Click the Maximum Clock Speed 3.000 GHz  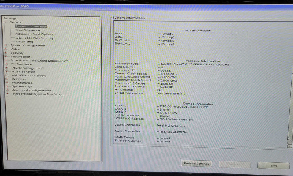pyautogui.click(x=168, y=80)
